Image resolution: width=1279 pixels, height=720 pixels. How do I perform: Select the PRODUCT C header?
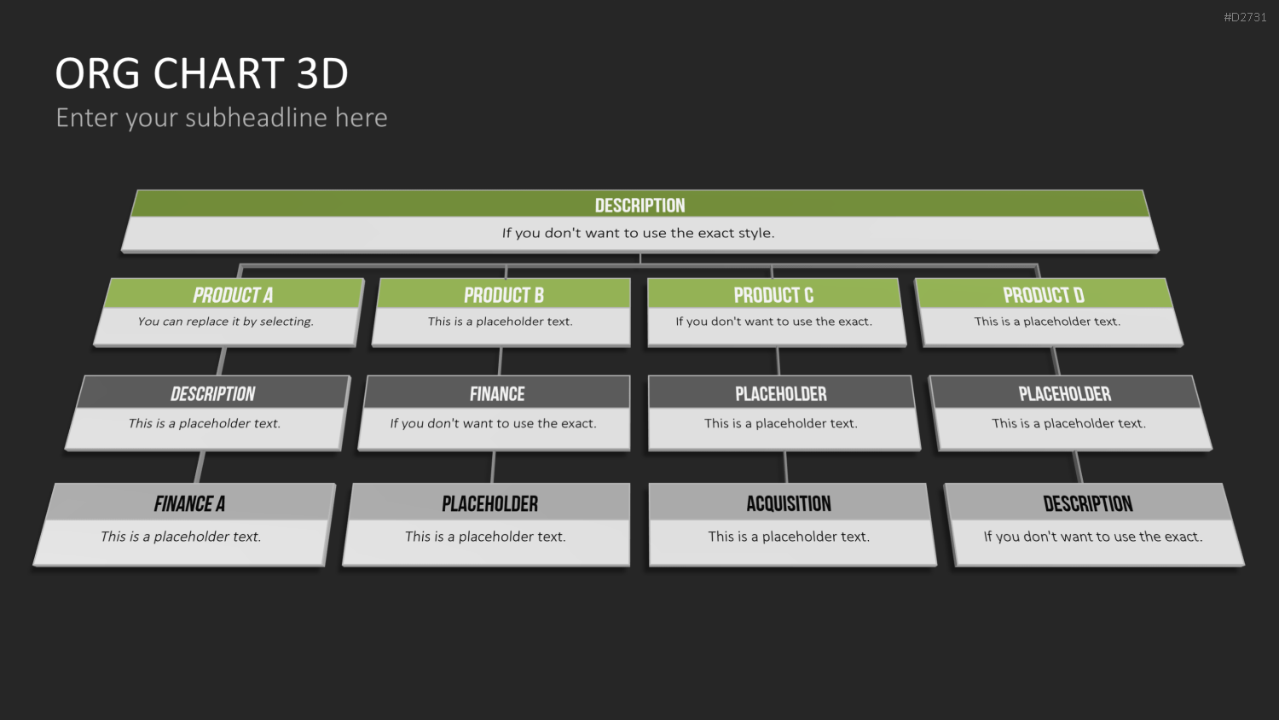[x=773, y=295]
